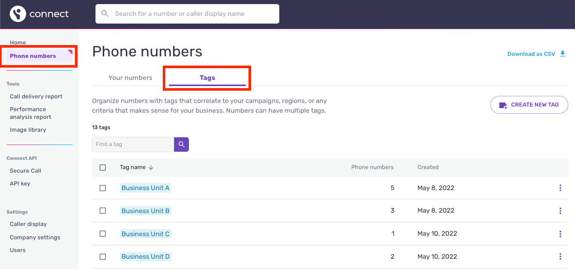Open the three-dot menu for Business Unit A
The width and height of the screenshot is (575, 269).
click(560, 188)
